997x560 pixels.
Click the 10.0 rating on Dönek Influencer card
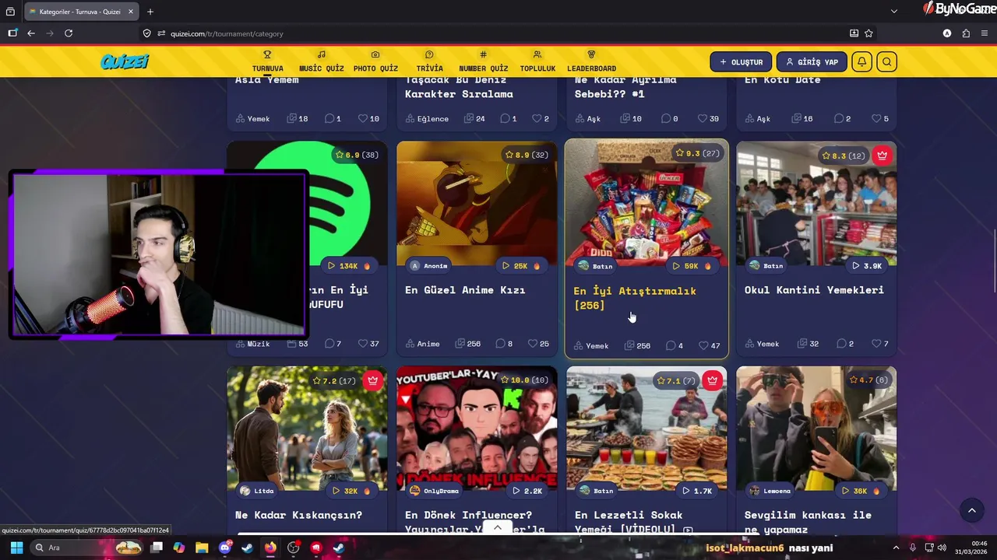[x=524, y=380]
